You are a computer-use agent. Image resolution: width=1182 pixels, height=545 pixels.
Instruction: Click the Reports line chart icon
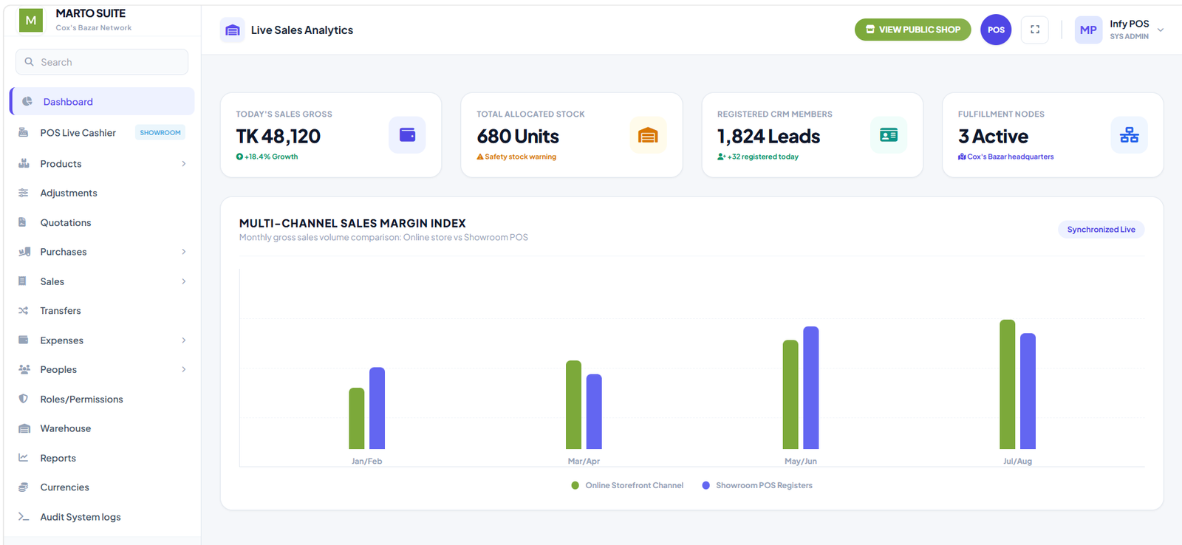pyautogui.click(x=24, y=458)
